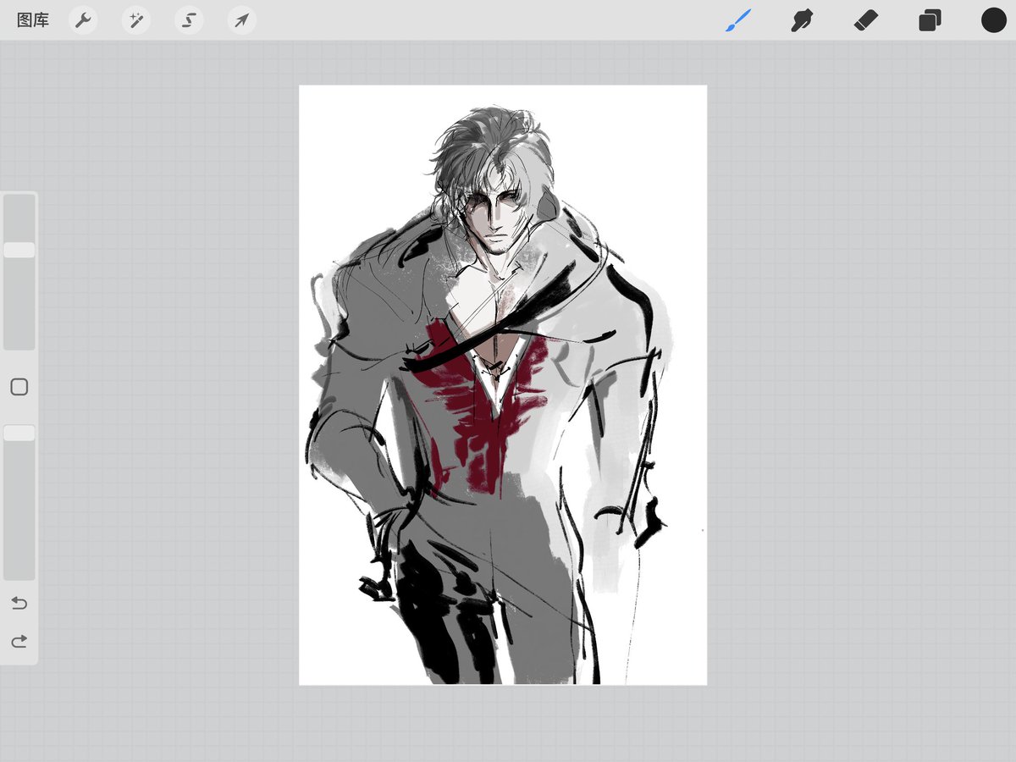Select the Eraser tool

click(866, 20)
